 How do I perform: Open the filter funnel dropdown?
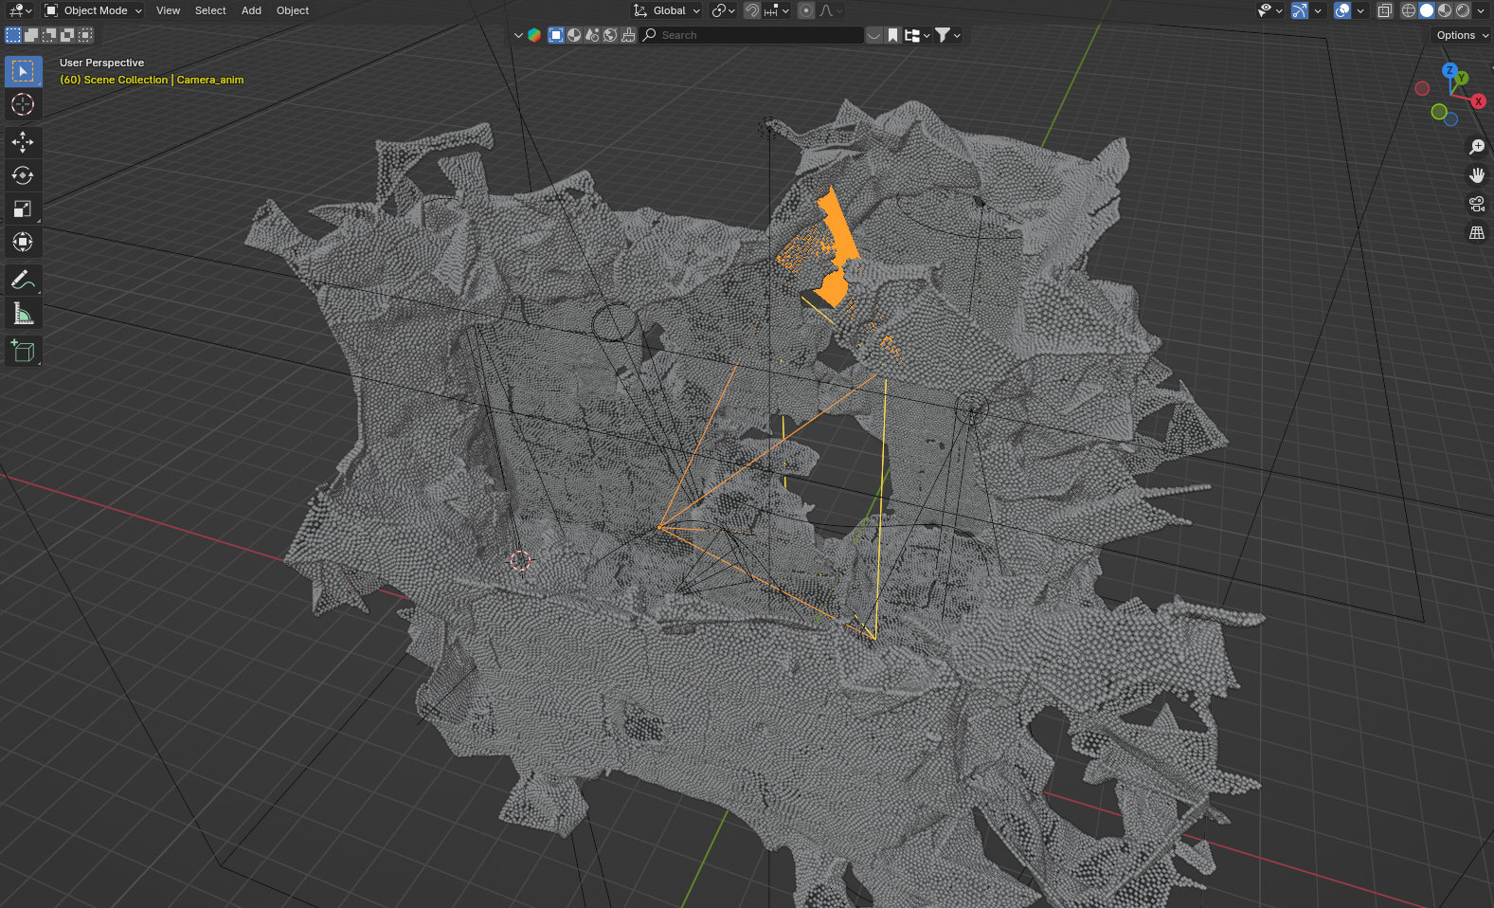(948, 35)
